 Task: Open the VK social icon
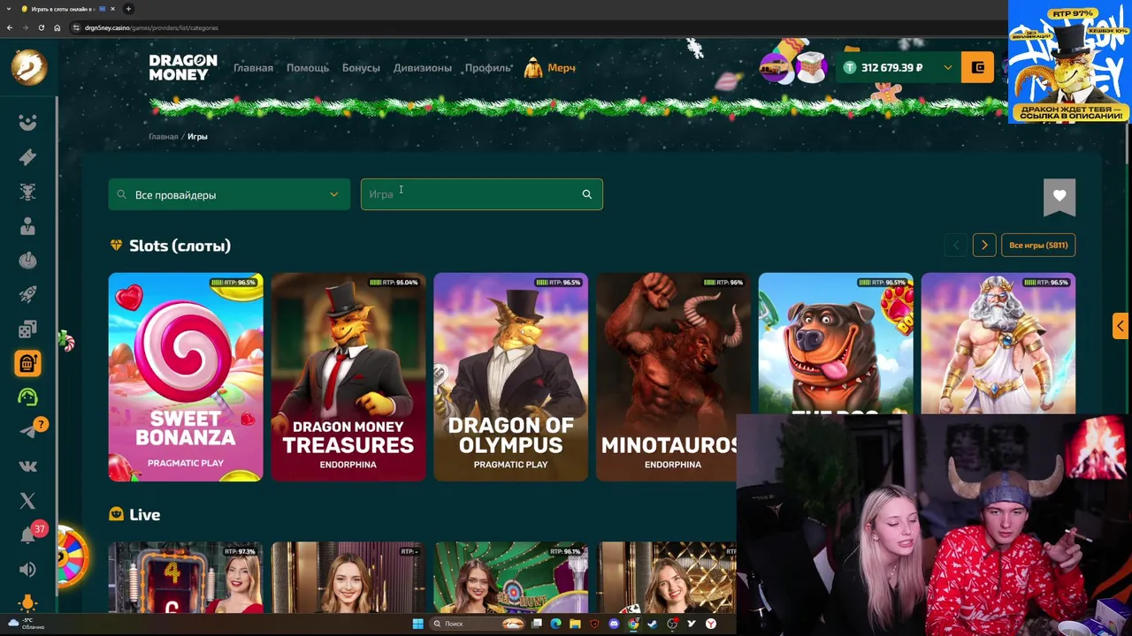click(x=27, y=466)
